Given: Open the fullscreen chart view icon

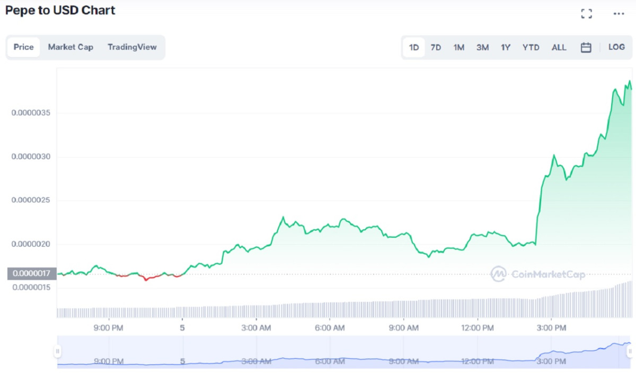Looking at the screenshot, I should pyautogui.click(x=586, y=14).
